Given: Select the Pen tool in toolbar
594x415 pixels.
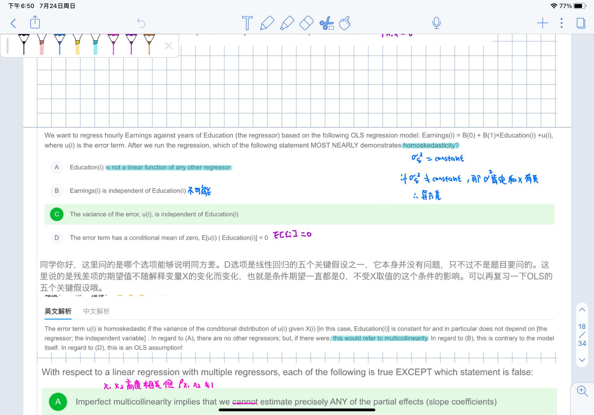Looking at the screenshot, I should tap(267, 23).
